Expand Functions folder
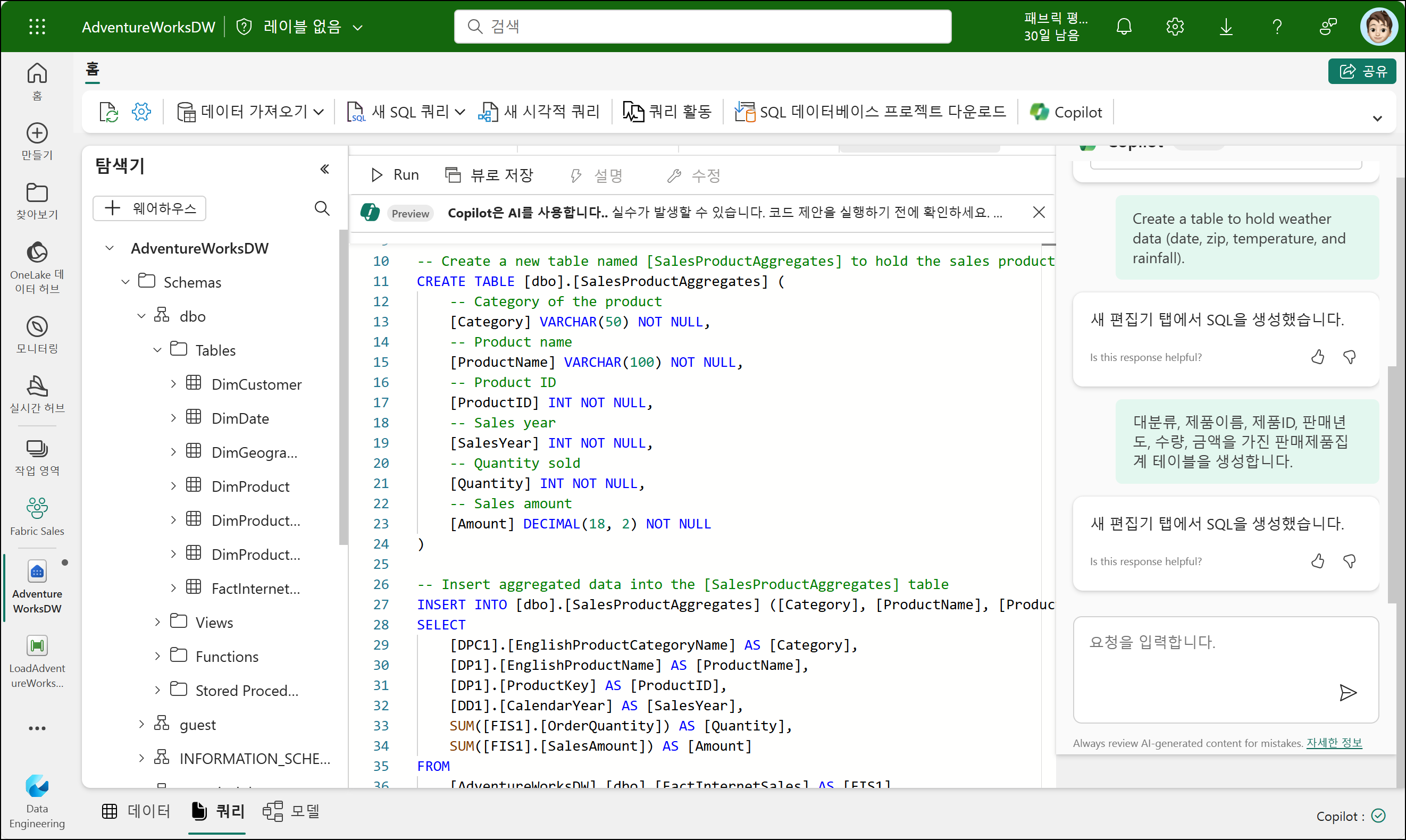This screenshot has height=840, width=1406. click(x=157, y=656)
